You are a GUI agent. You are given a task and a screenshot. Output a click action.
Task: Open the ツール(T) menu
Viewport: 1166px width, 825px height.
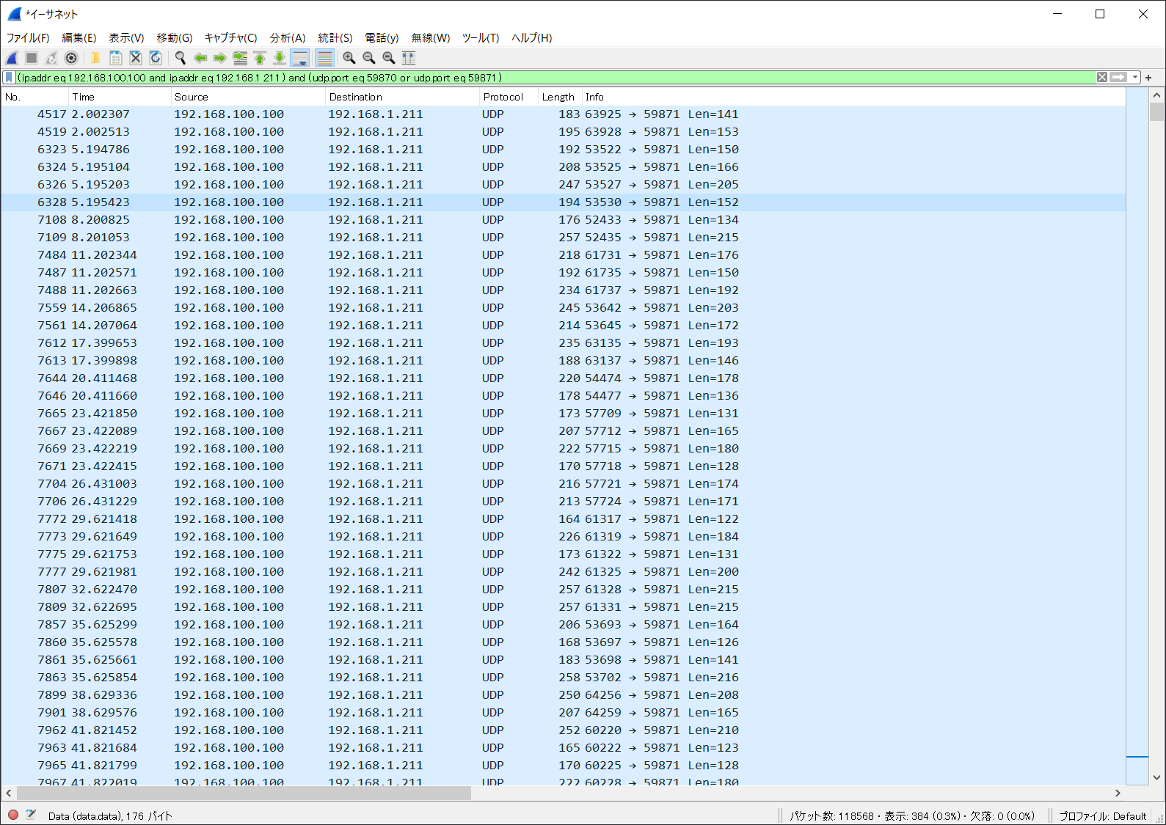coord(481,38)
